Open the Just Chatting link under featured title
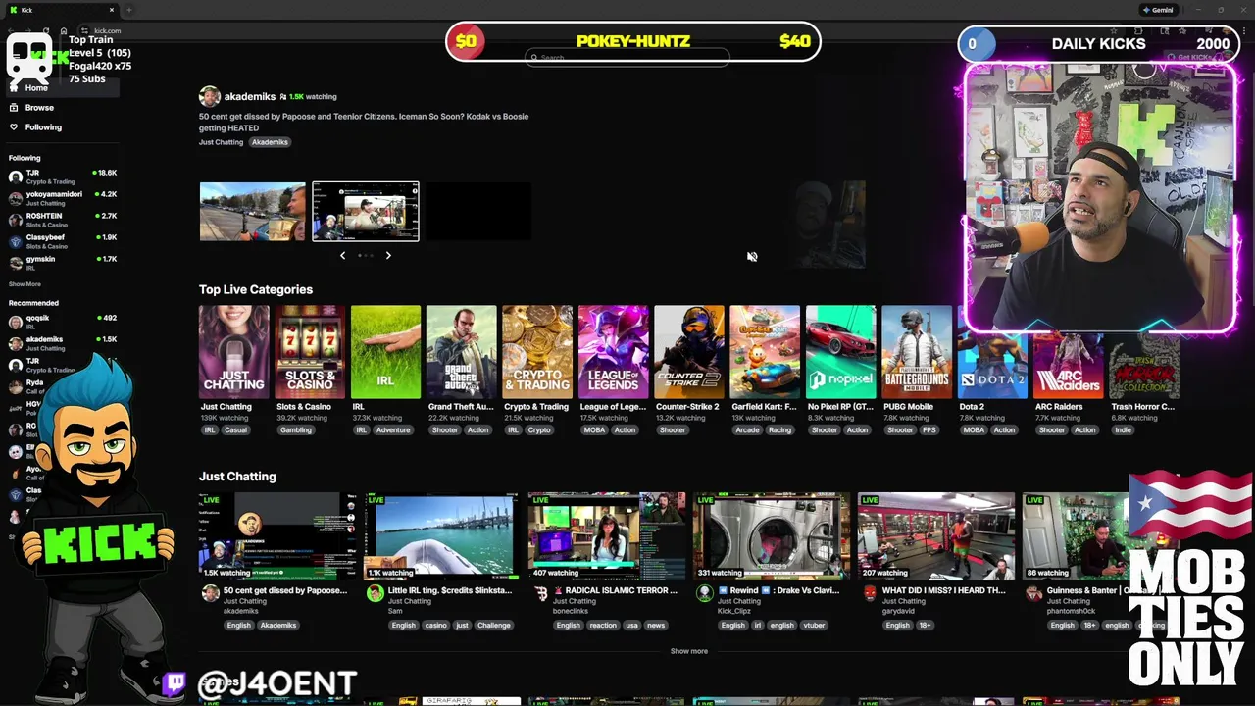Screen dimensions: 1255x706 click(221, 142)
